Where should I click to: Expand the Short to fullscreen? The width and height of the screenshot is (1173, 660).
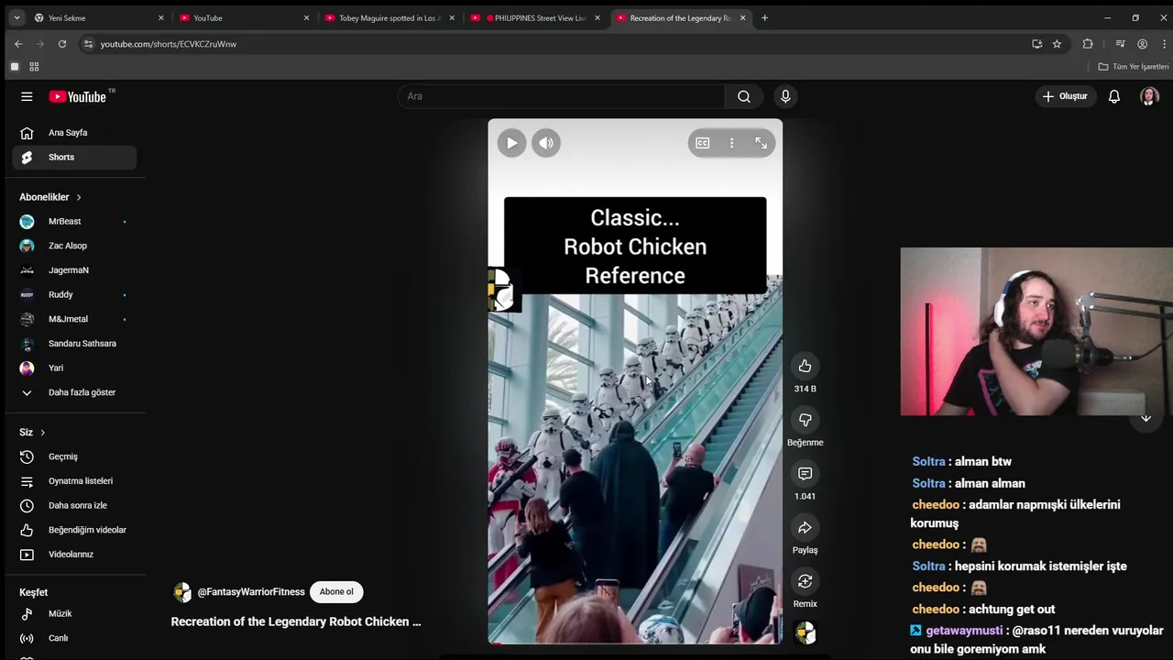(x=761, y=143)
